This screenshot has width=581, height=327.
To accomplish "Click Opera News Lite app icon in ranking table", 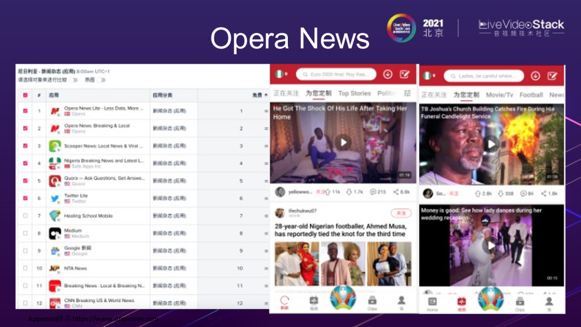I will click(x=55, y=111).
